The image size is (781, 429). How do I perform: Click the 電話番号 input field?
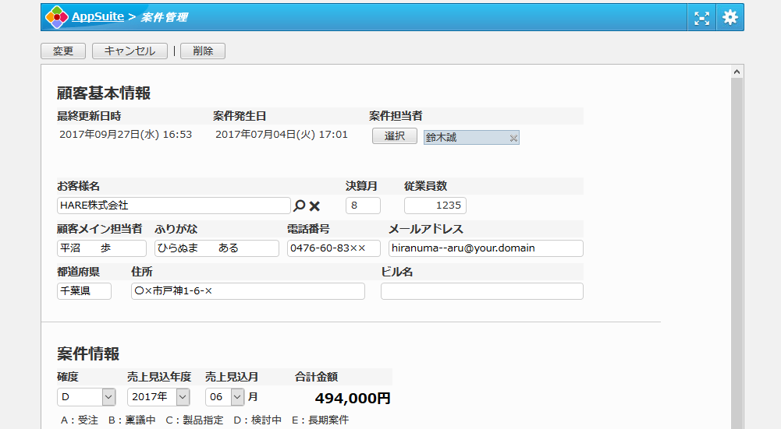click(333, 248)
